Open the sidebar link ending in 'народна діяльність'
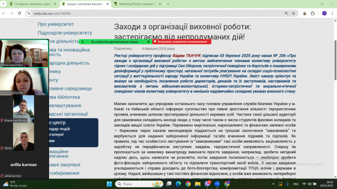The height and width of the screenshot is (189, 337). [69, 63]
